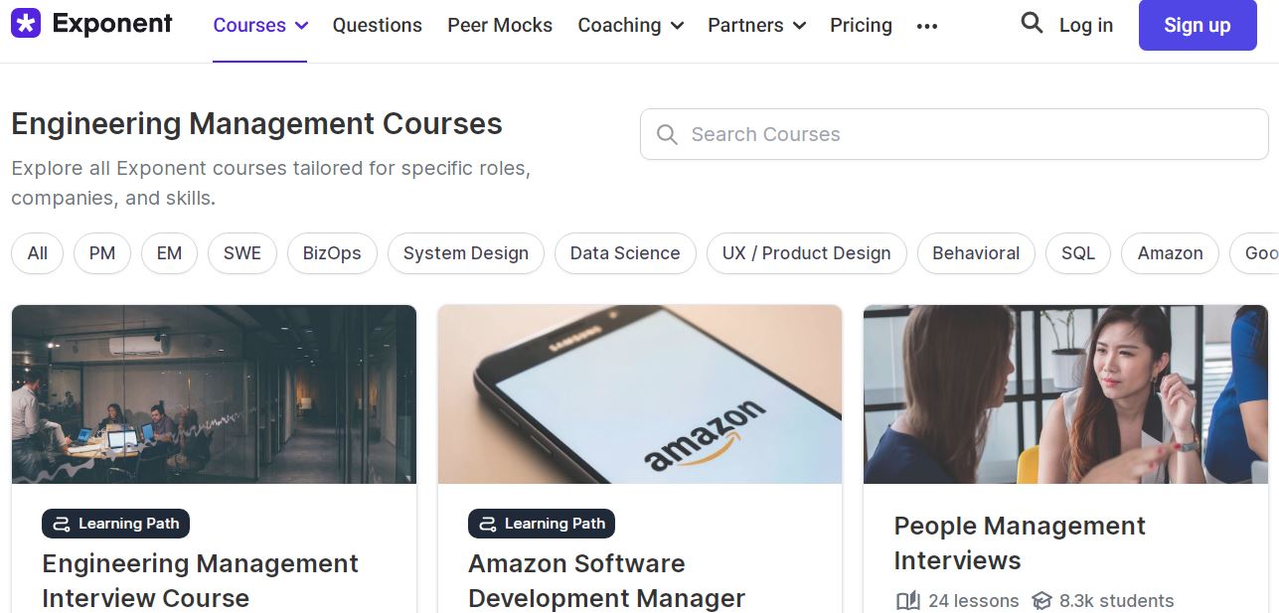Image resolution: width=1279 pixels, height=613 pixels.
Task: Toggle the Data Science filter chip
Action: (625, 253)
